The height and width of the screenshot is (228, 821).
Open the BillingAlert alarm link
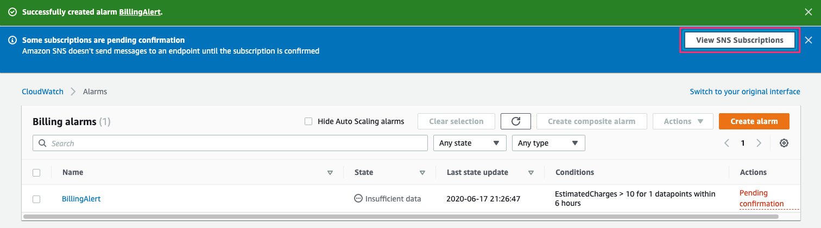pos(81,199)
